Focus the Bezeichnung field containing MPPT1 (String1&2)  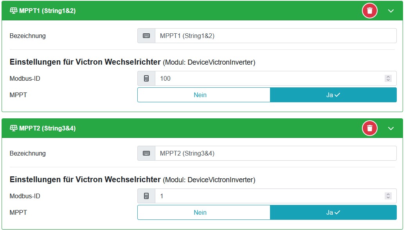pyautogui.click(x=274, y=36)
